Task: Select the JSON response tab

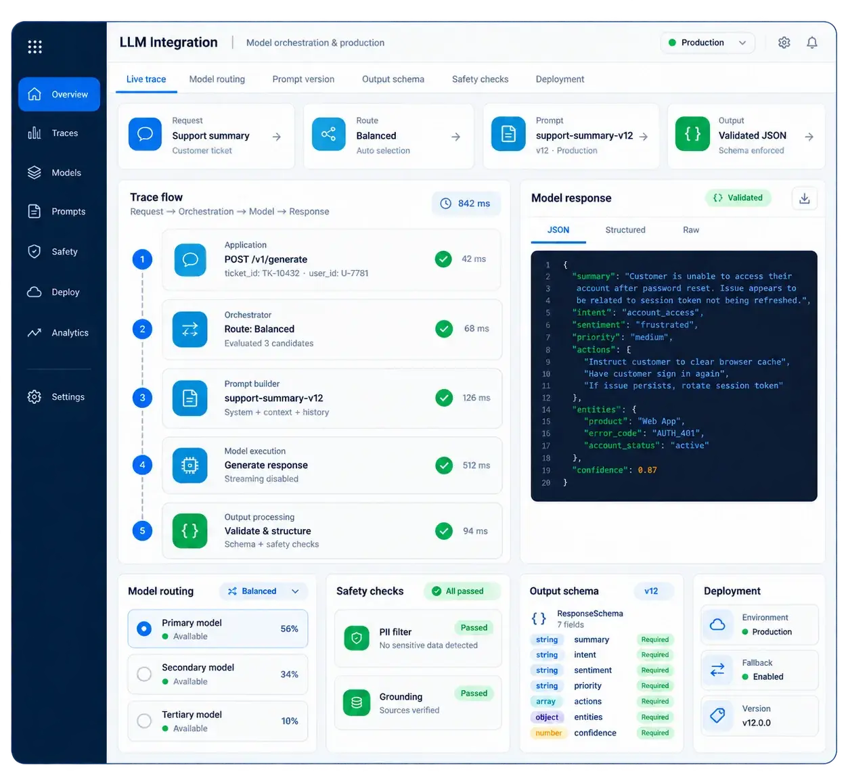Action: 558,230
